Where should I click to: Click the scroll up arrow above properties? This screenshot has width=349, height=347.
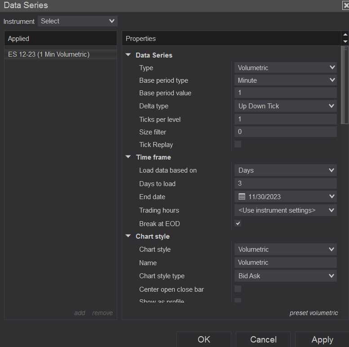[345, 35]
